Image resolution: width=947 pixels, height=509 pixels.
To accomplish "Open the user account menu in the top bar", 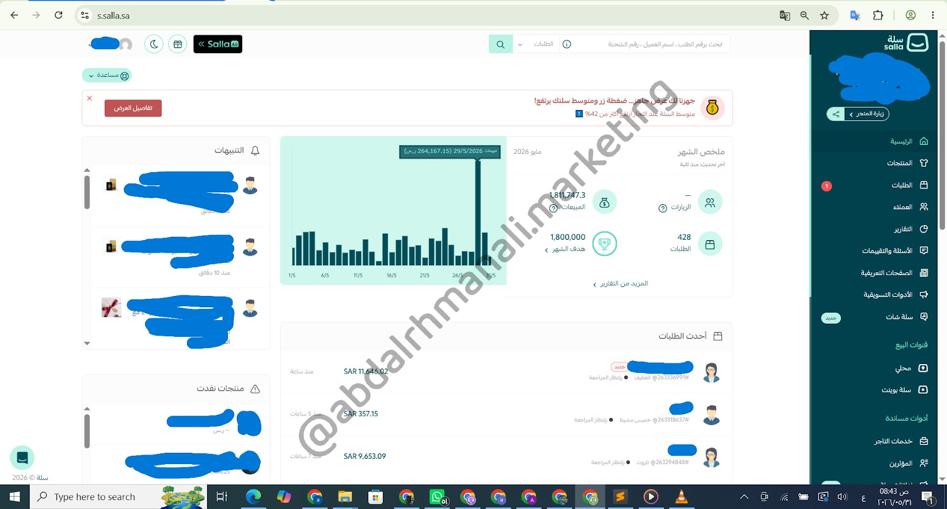I will point(111,44).
